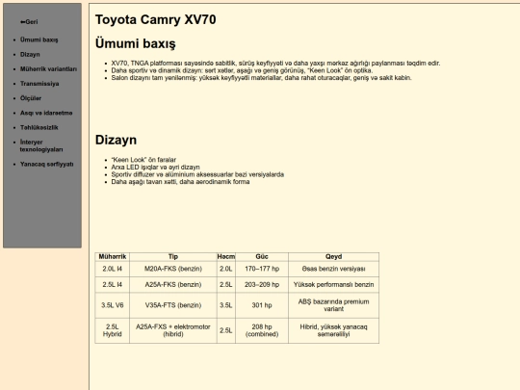This screenshot has width=520, height=390.
Task: Select the '170–177 hp' power cell
Action: tap(262, 269)
